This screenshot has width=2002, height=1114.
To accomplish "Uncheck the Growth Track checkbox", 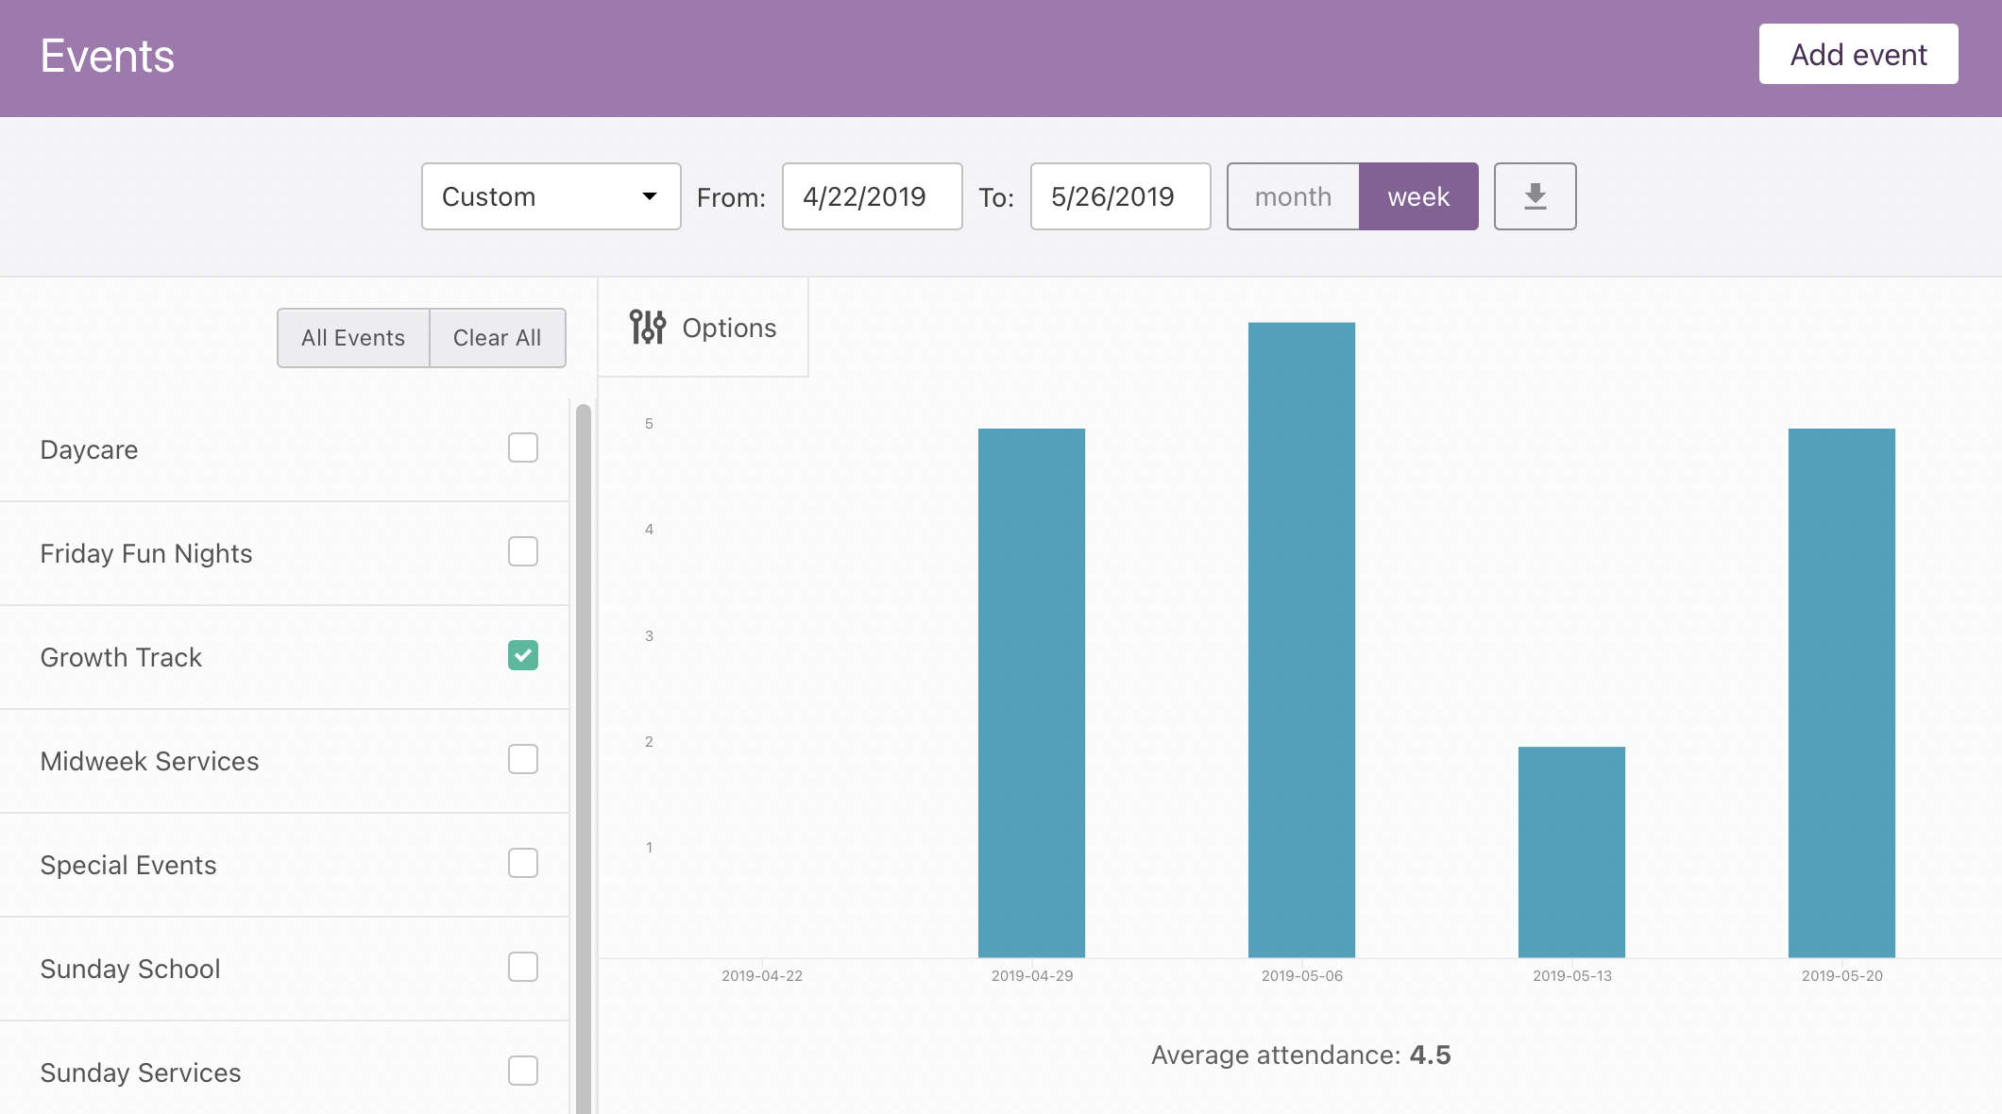I will point(523,655).
